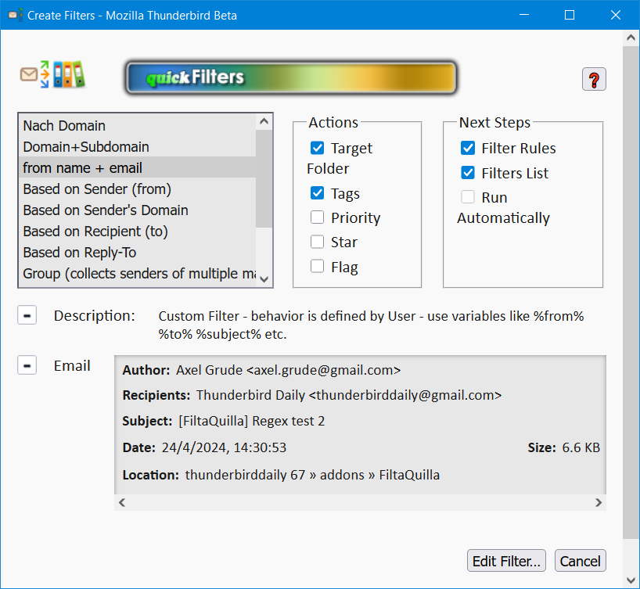Collapse the Description section

pyautogui.click(x=27, y=315)
